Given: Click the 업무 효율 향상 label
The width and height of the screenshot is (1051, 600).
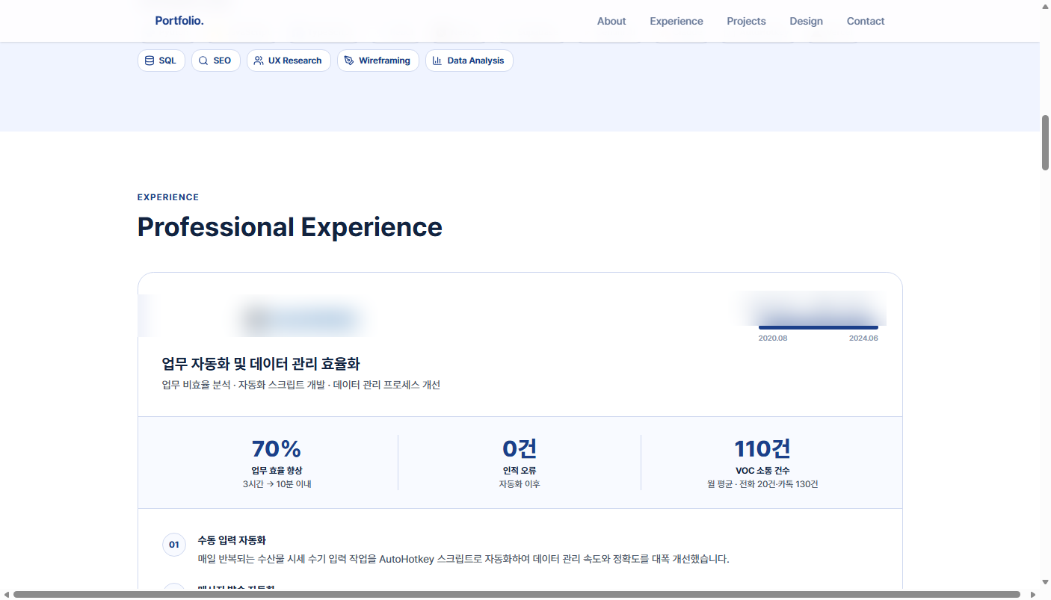Looking at the screenshot, I should (277, 471).
